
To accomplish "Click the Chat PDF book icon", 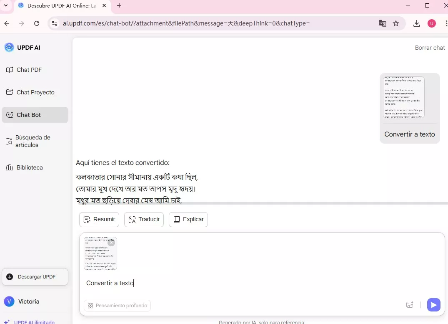I will [x=10, y=70].
